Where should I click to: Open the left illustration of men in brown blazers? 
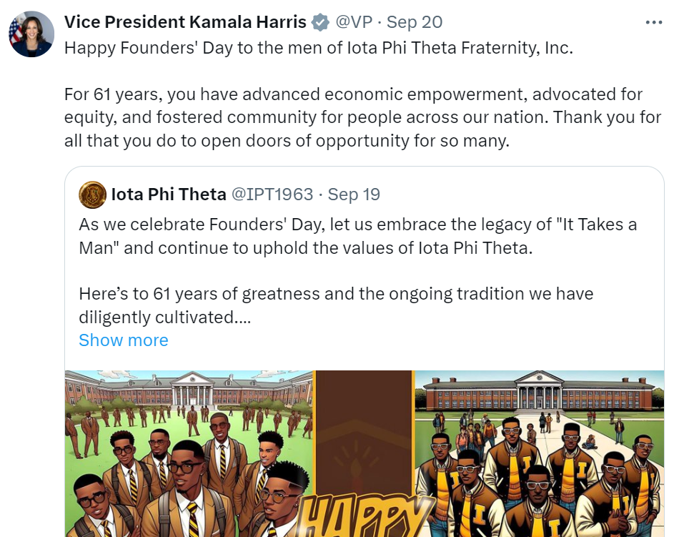[x=189, y=453]
